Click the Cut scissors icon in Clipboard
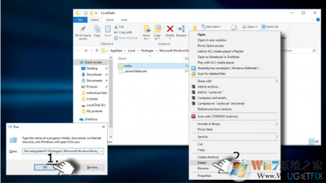 (x=116, y=27)
